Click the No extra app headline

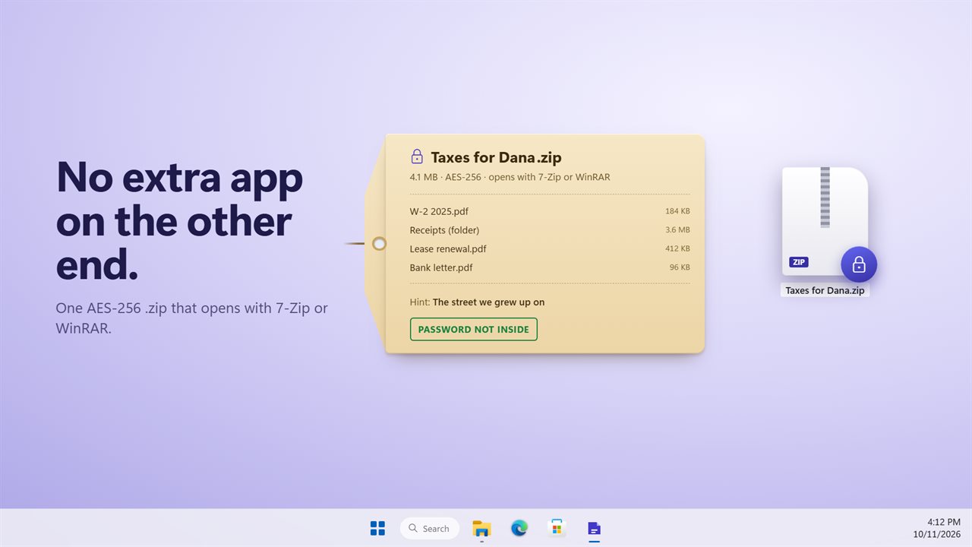(x=179, y=220)
